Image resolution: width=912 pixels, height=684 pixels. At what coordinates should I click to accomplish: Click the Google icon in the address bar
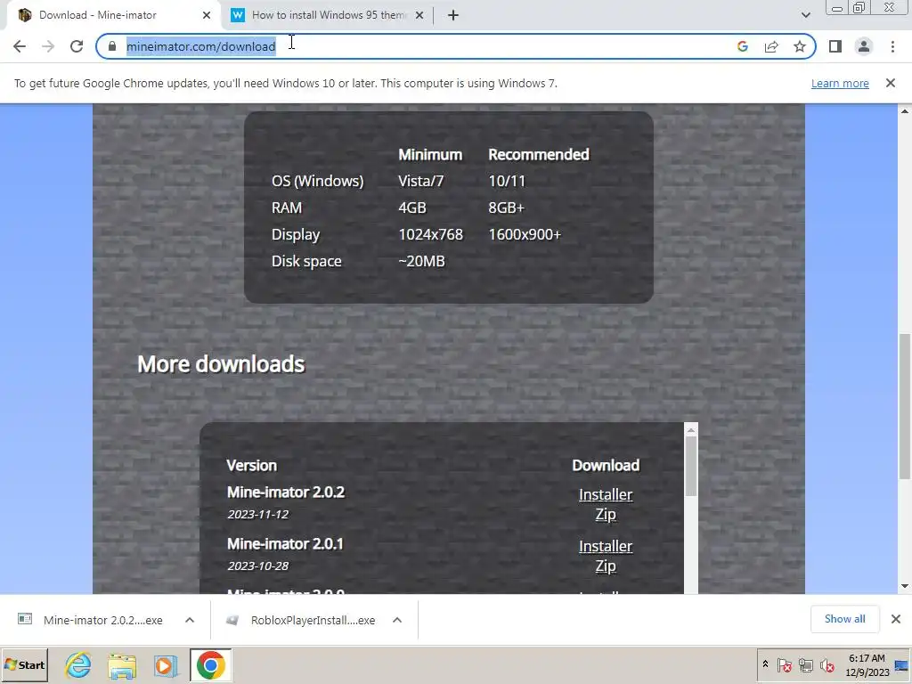click(742, 46)
